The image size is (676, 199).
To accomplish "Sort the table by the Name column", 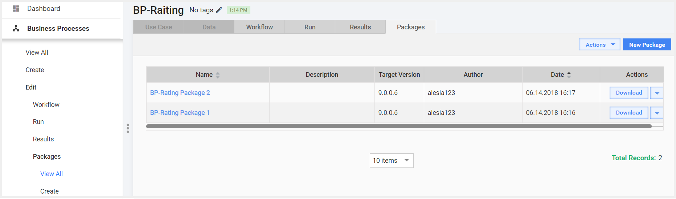I will [x=218, y=75].
